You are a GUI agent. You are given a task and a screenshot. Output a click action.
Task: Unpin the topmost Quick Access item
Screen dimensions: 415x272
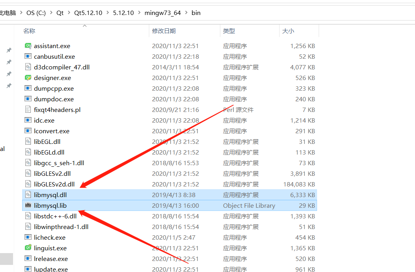(x=9, y=50)
